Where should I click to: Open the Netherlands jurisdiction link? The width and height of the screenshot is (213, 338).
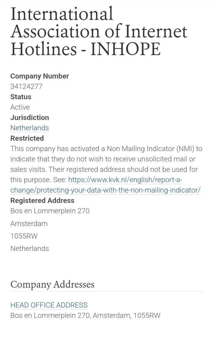tap(30, 128)
